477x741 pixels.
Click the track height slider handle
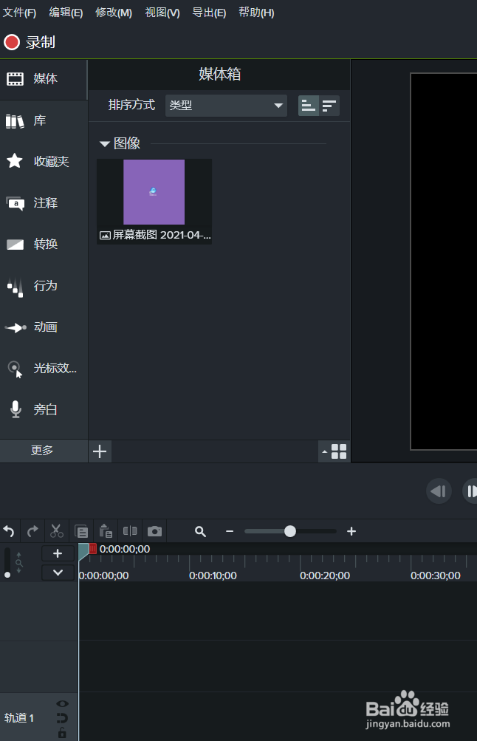[x=7, y=575]
